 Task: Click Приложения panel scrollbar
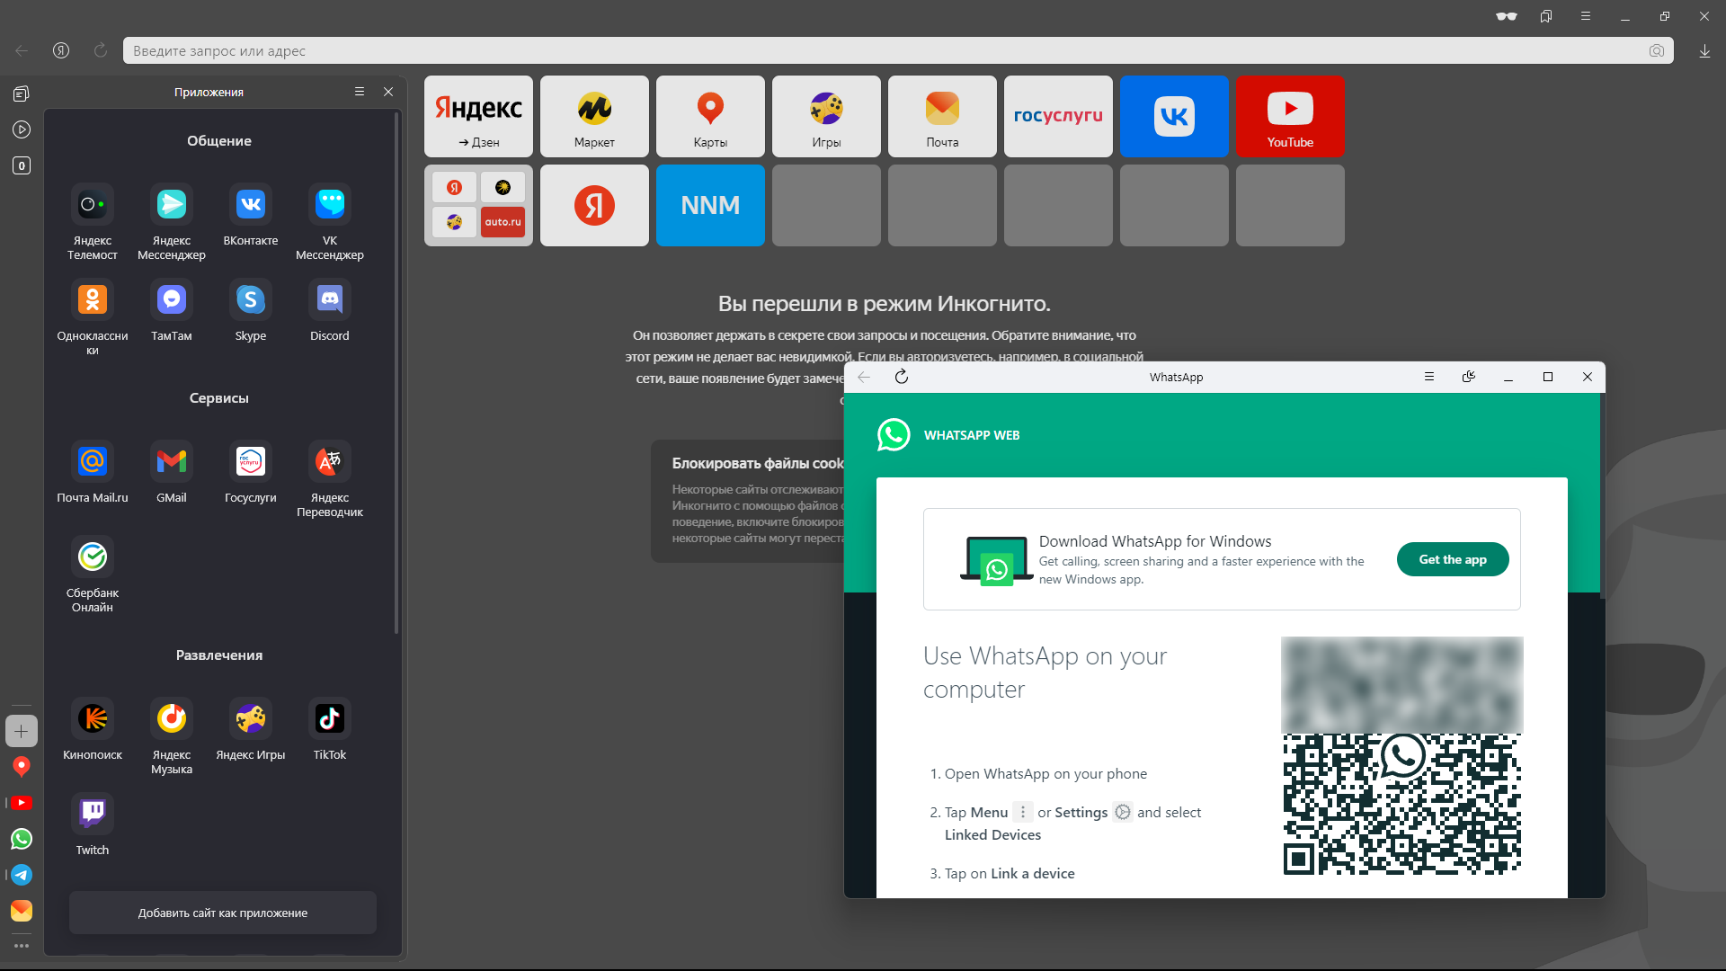[396, 373]
